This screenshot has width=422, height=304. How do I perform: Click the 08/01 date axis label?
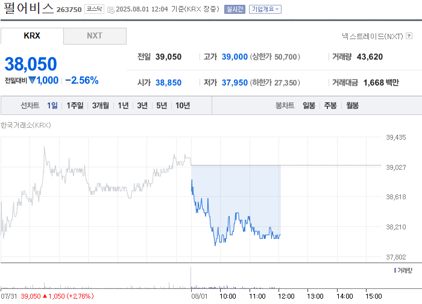click(x=200, y=296)
